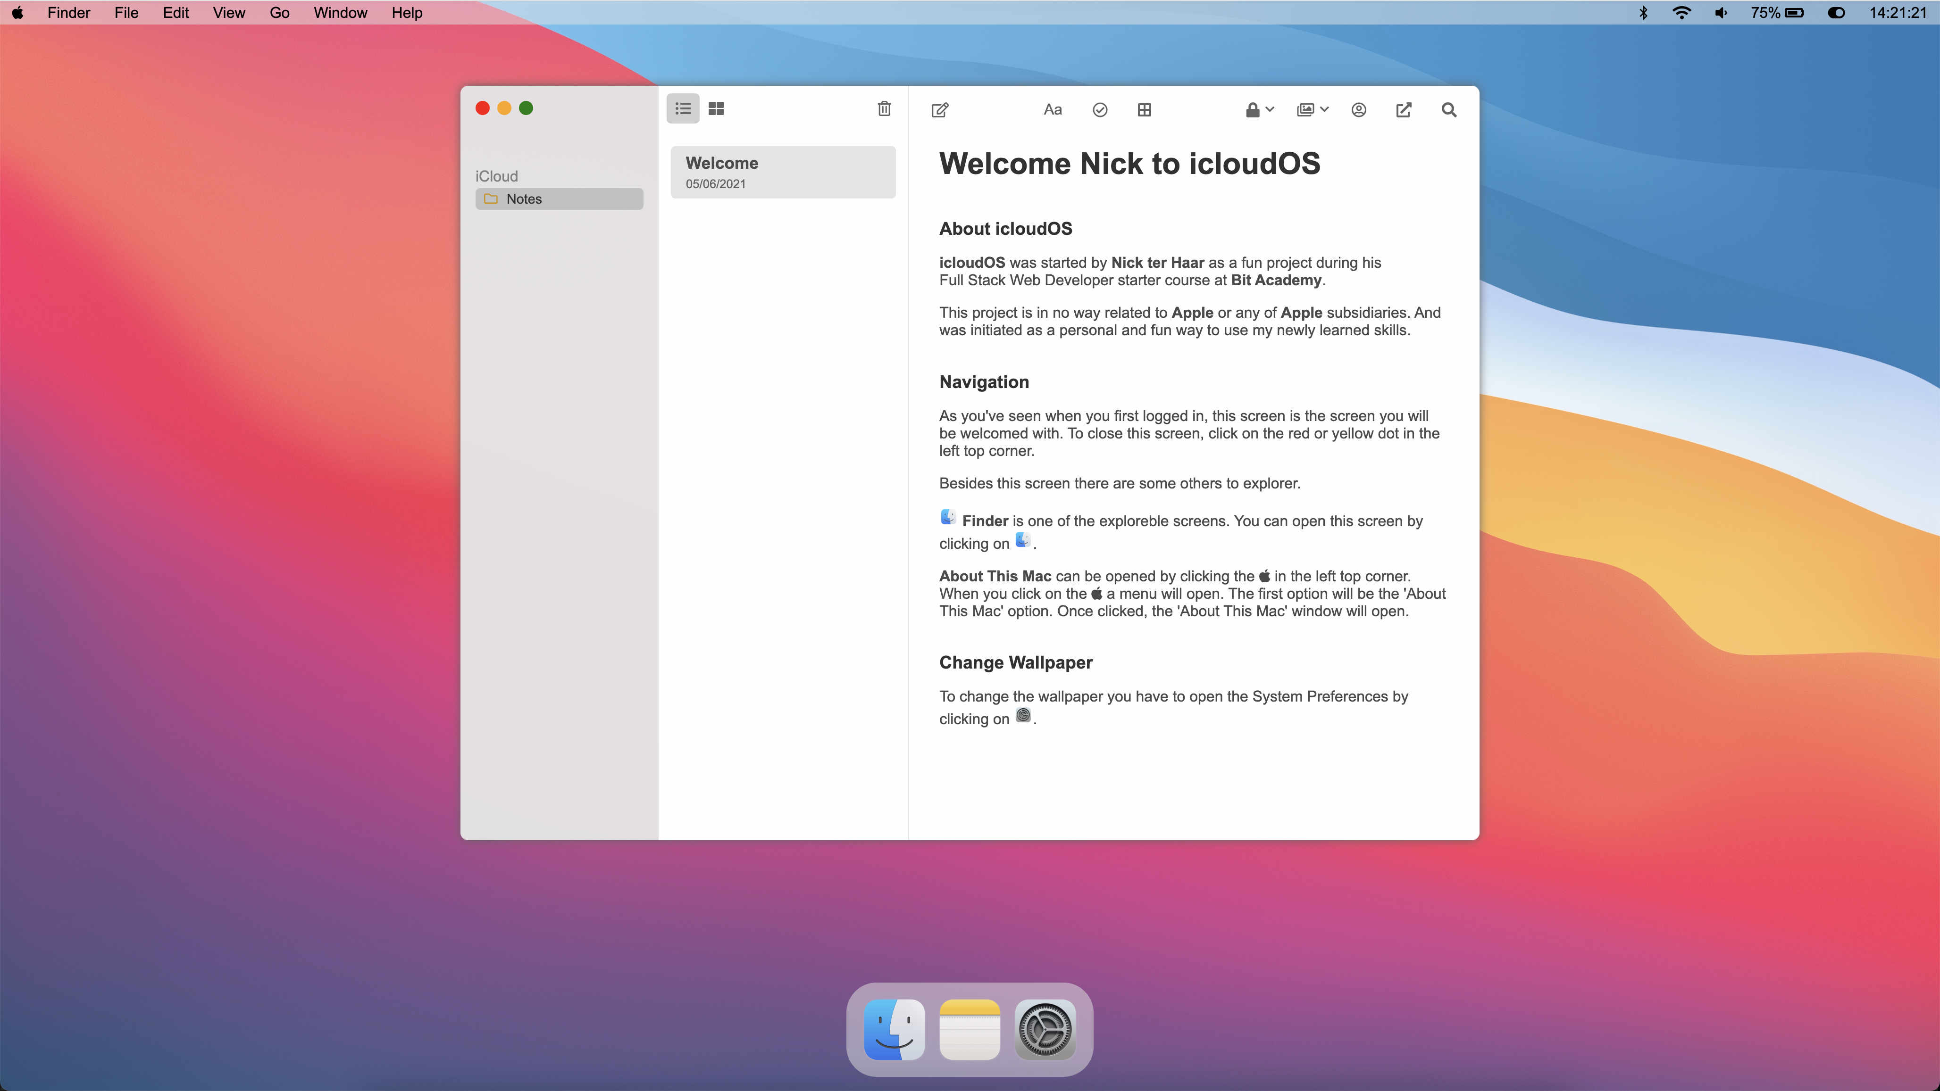Toggle Control Center in menu bar
The height and width of the screenshot is (1091, 1940).
tap(1836, 13)
